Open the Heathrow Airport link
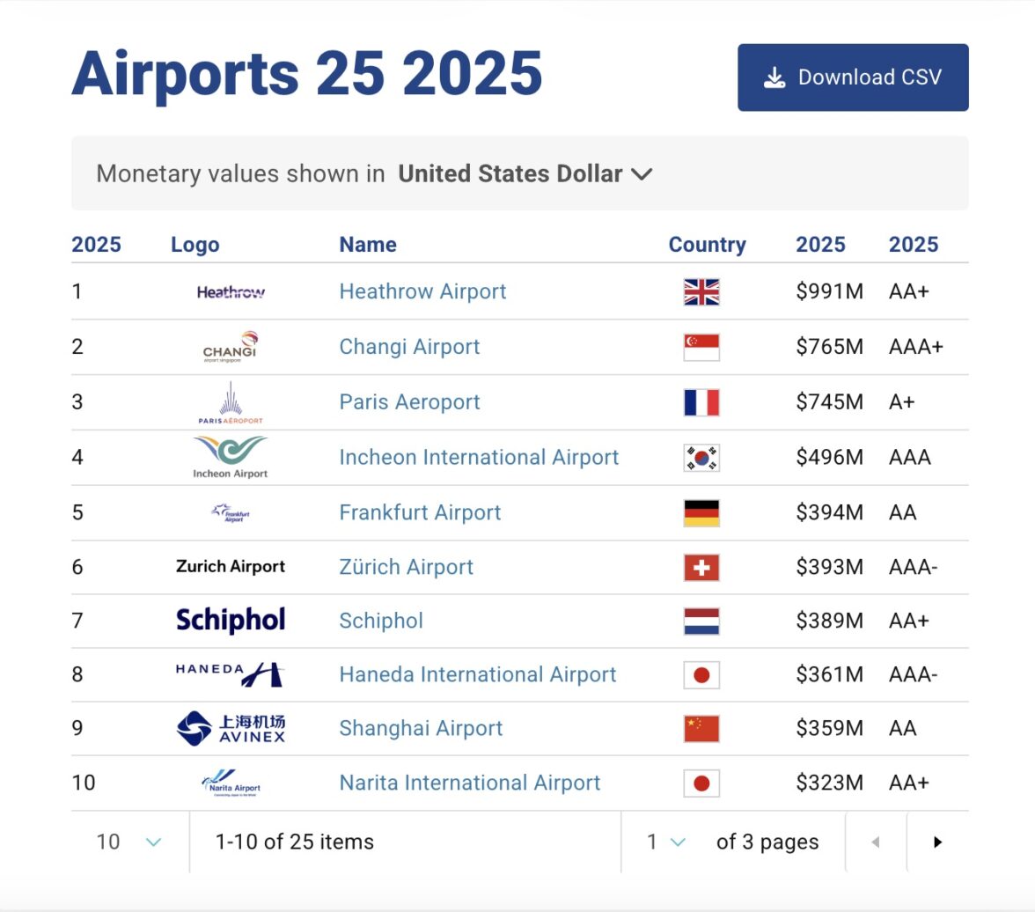The image size is (1035, 912). (x=422, y=291)
